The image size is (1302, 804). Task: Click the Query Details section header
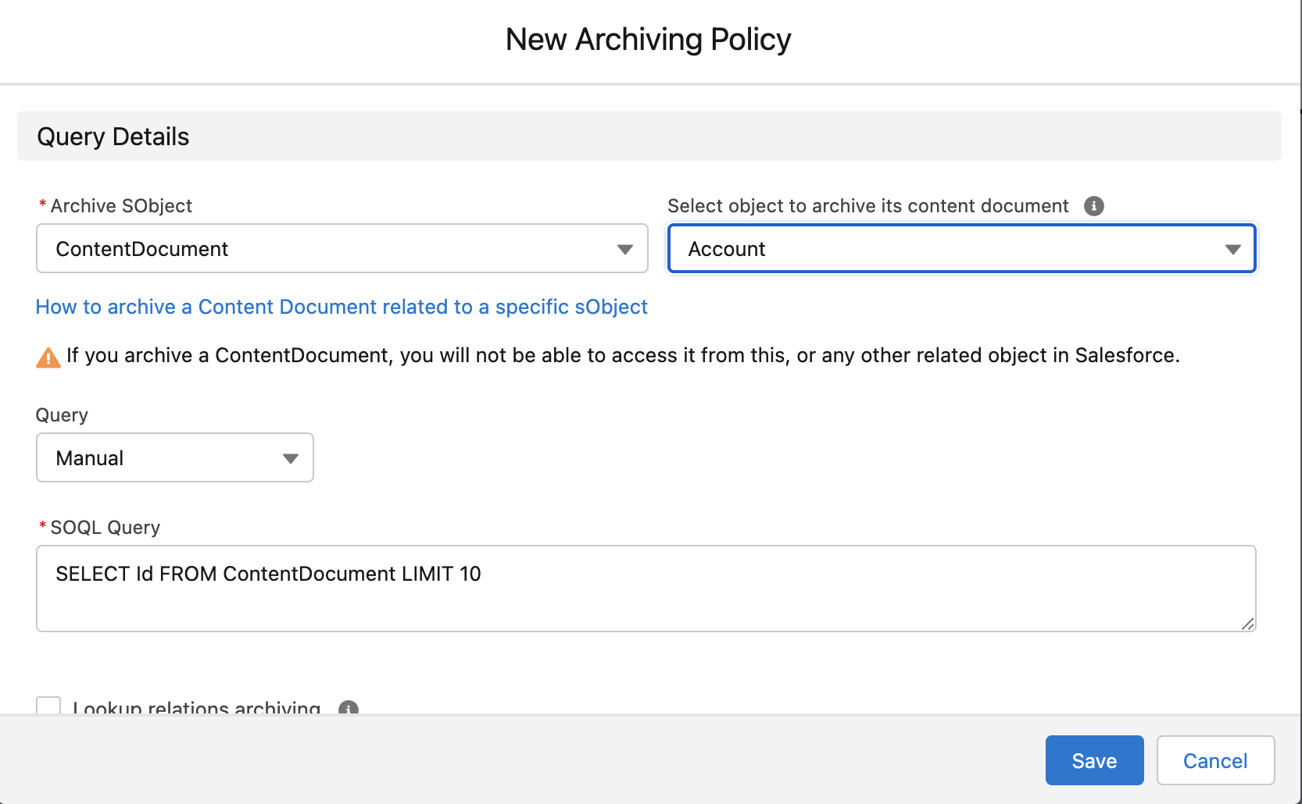113,136
